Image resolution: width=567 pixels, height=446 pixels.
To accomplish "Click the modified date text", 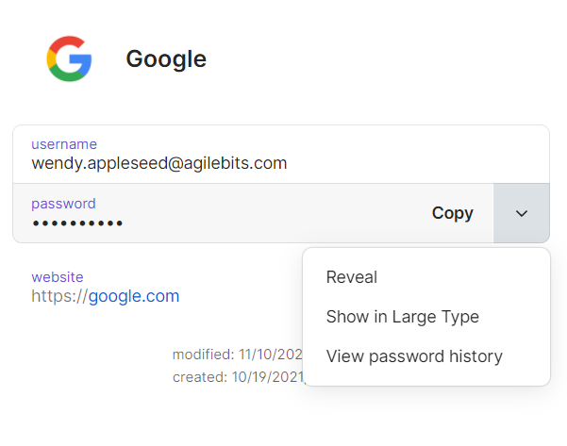I will (236, 355).
